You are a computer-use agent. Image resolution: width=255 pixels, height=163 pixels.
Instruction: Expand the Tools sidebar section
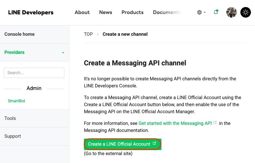[x=35, y=118]
